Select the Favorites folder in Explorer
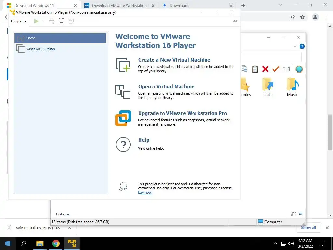The height and width of the screenshot is (250, 333). click(246, 87)
